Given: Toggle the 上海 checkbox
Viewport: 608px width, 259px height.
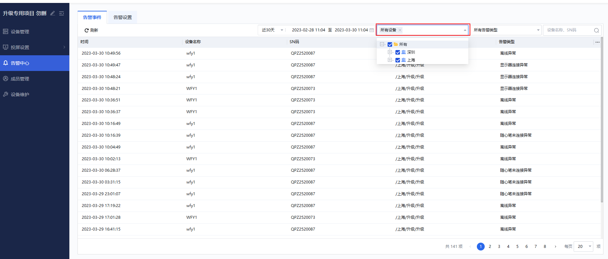Looking at the screenshot, I should tap(398, 60).
